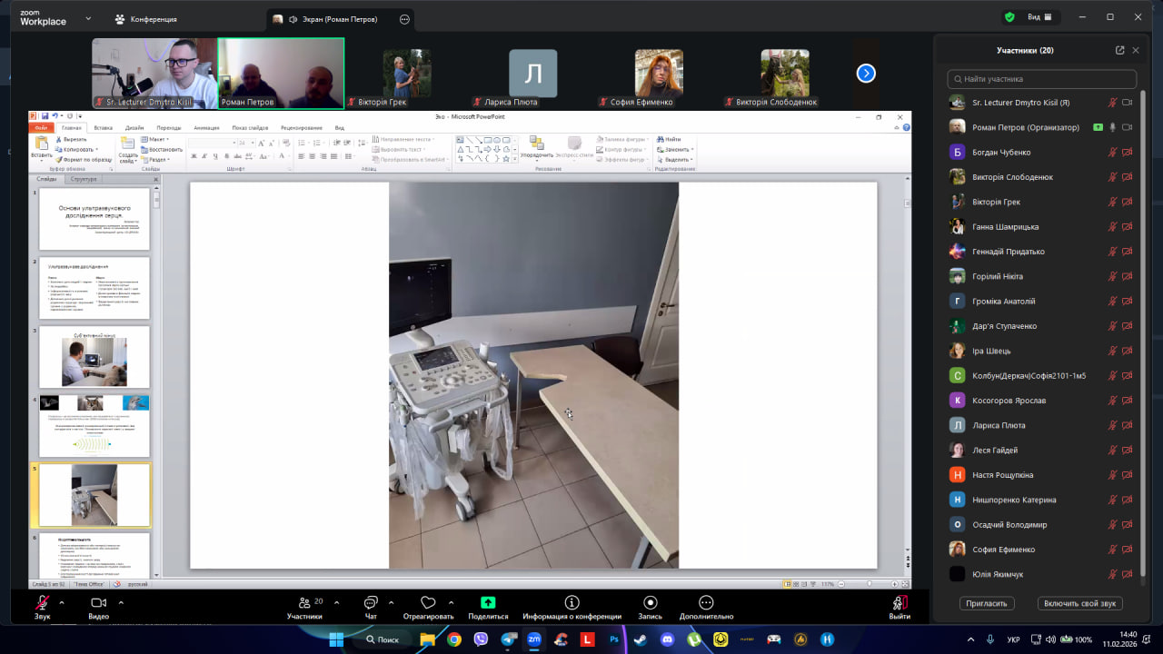
Task: Open Информация о конференции icon
Action: tap(572, 603)
